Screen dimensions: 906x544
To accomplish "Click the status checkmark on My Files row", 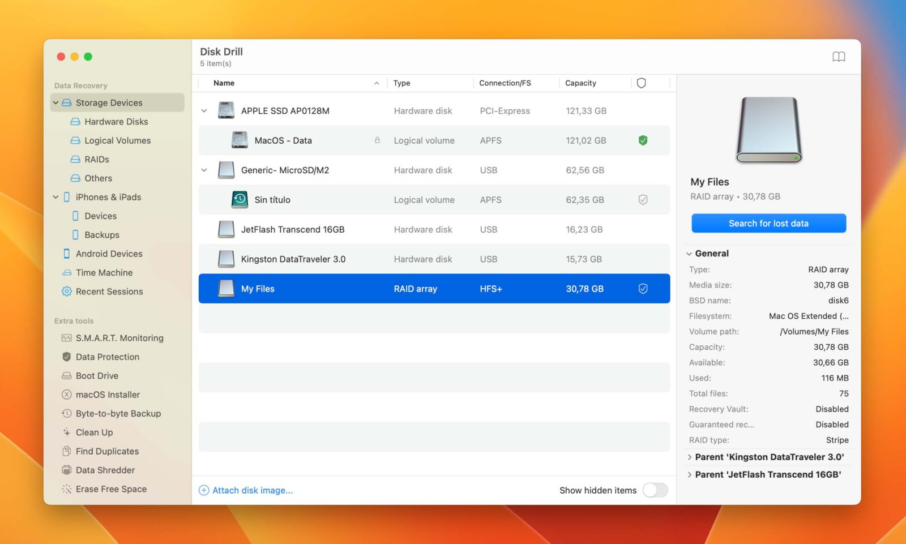I will 643,288.
